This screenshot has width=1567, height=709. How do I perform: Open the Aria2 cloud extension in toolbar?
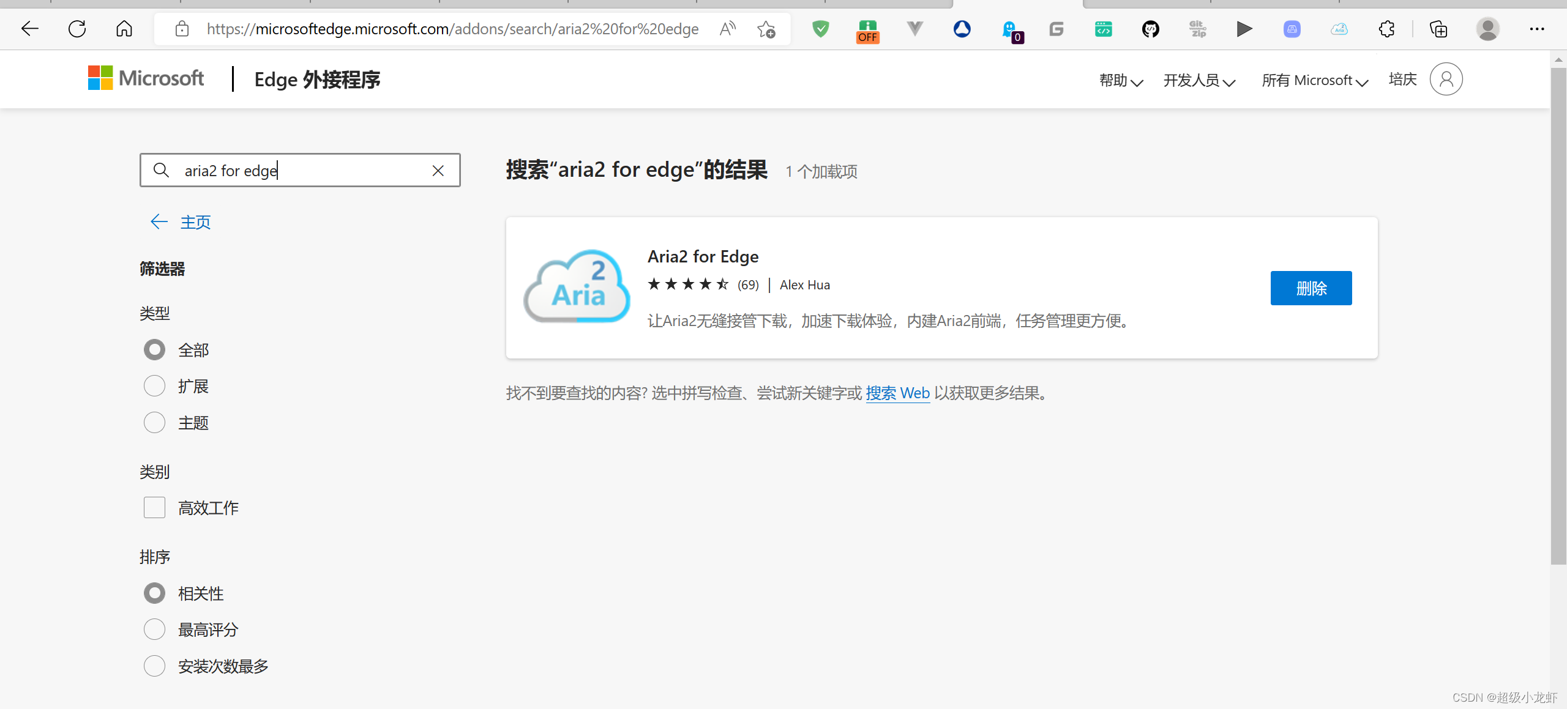1339,29
